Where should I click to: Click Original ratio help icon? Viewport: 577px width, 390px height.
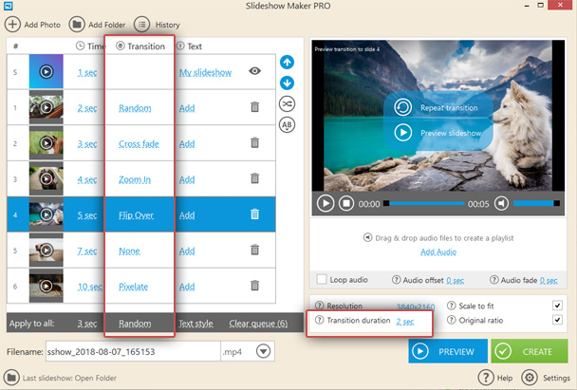[451, 320]
